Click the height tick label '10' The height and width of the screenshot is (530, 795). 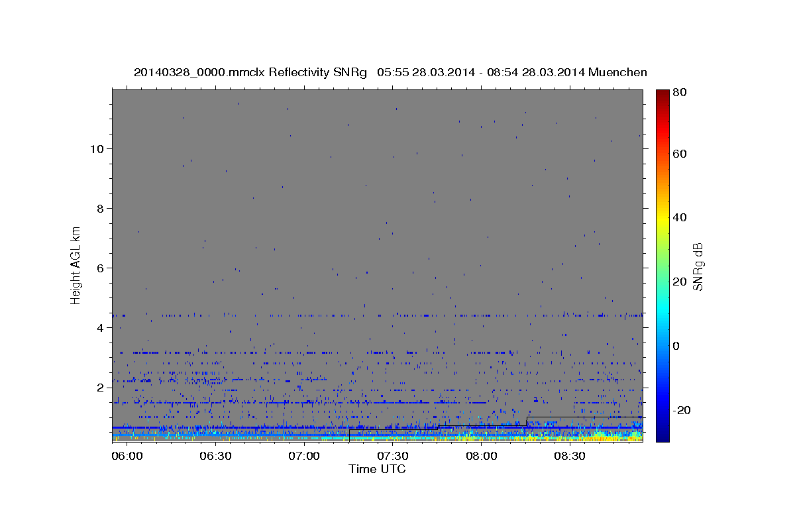point(97,148)
